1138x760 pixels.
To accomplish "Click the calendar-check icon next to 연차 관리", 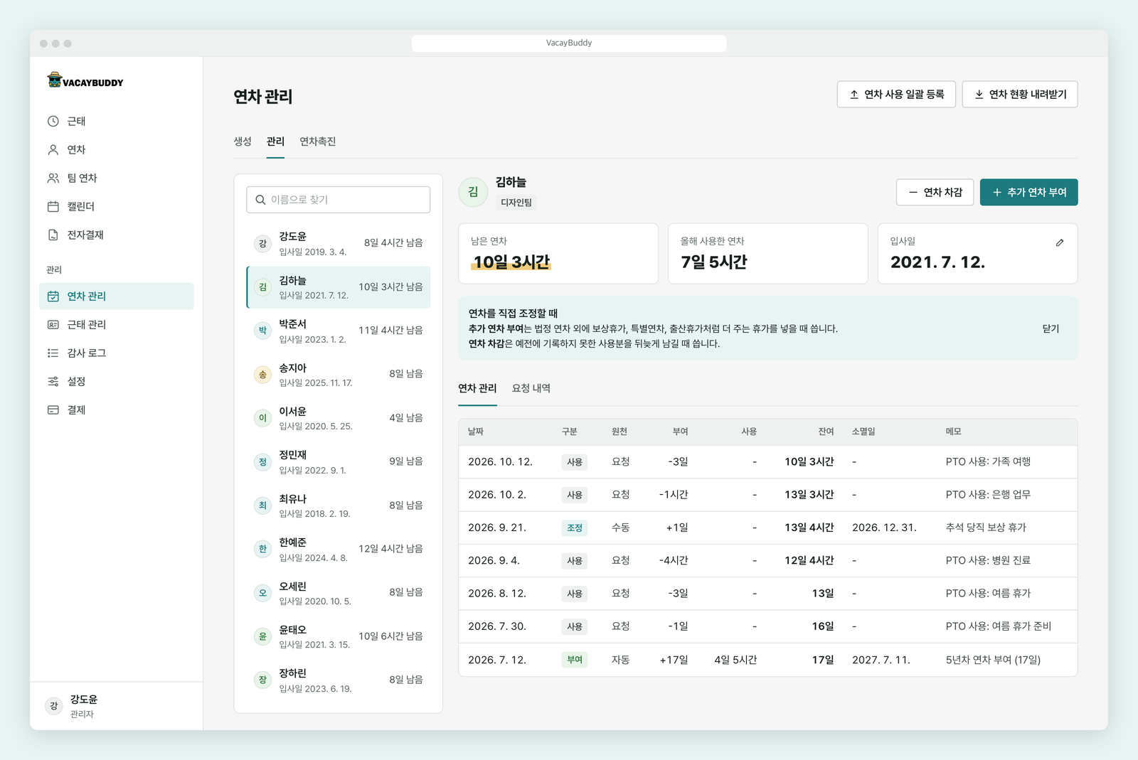I will [53, 296].
